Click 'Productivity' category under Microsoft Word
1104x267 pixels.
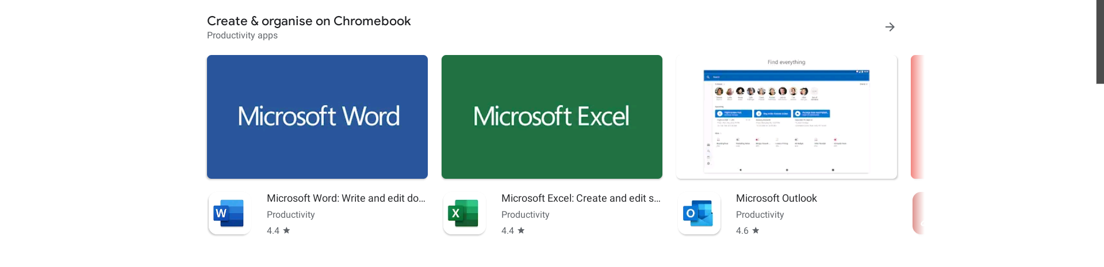point(290,215)
